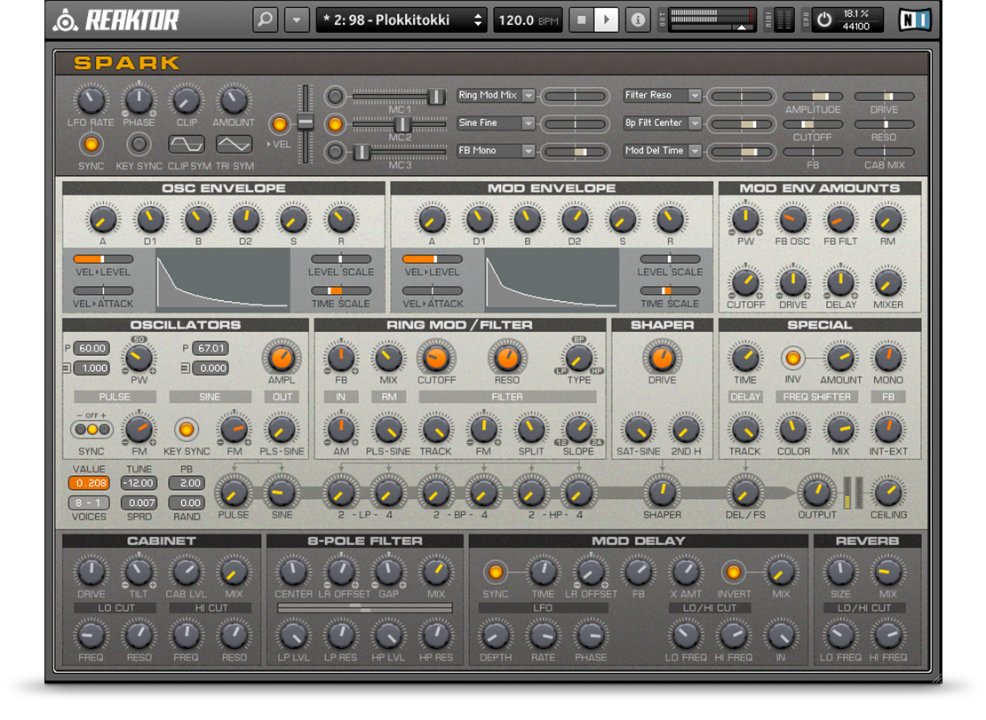The width and height of the screenshot is (986, 720).
Task: Click the Special section MONO knob
Action: (888, 358)
